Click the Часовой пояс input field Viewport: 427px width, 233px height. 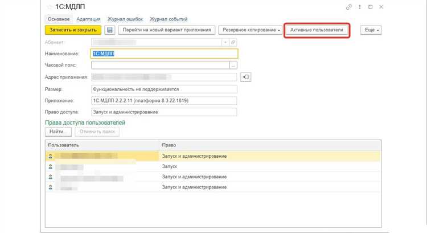[161, 65]
